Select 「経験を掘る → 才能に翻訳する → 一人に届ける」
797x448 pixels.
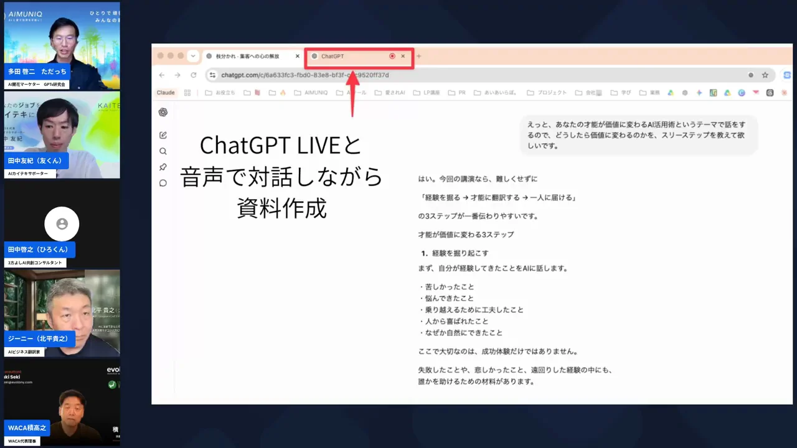499,198
